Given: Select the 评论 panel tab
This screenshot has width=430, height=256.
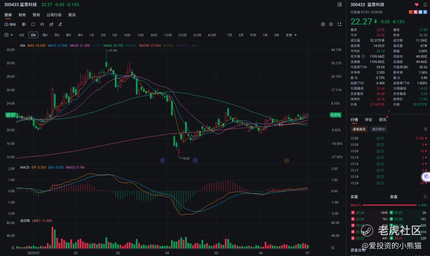Looking at the screenshot, I should (x=368, y=120).
